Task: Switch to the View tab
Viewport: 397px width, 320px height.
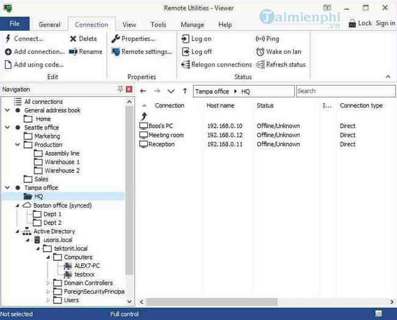Action: coord(129,24)
